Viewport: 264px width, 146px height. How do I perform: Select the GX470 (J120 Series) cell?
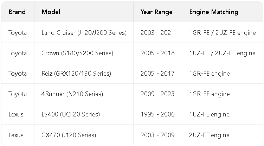pyautogui.click(x=69, y=135)
